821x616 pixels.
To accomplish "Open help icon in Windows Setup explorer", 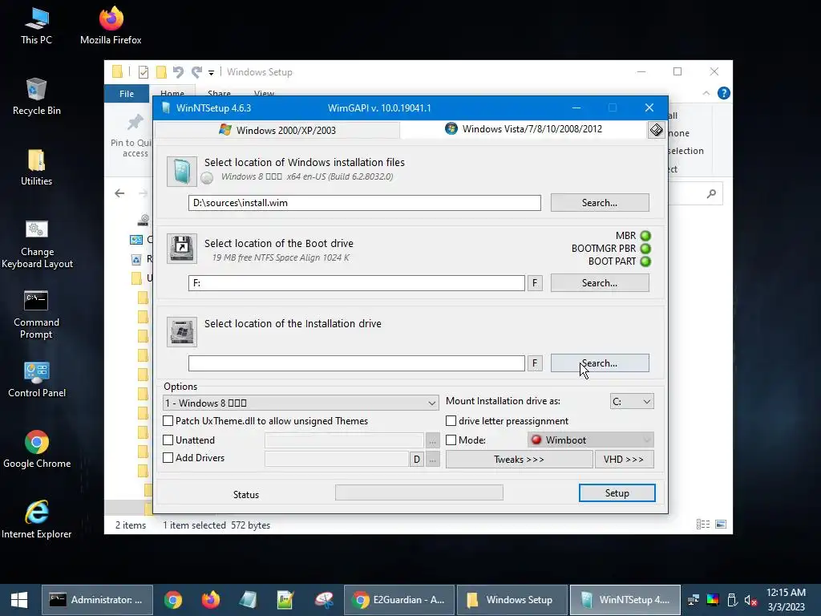I will 724,93.
